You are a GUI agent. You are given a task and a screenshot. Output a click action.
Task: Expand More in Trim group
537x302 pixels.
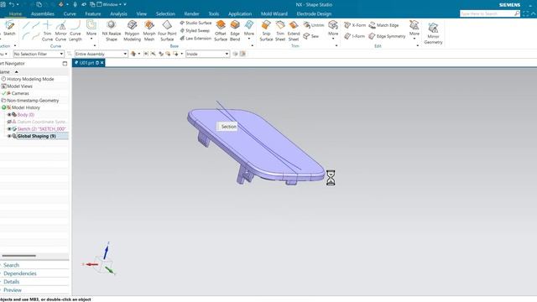(x=333, y=30)
